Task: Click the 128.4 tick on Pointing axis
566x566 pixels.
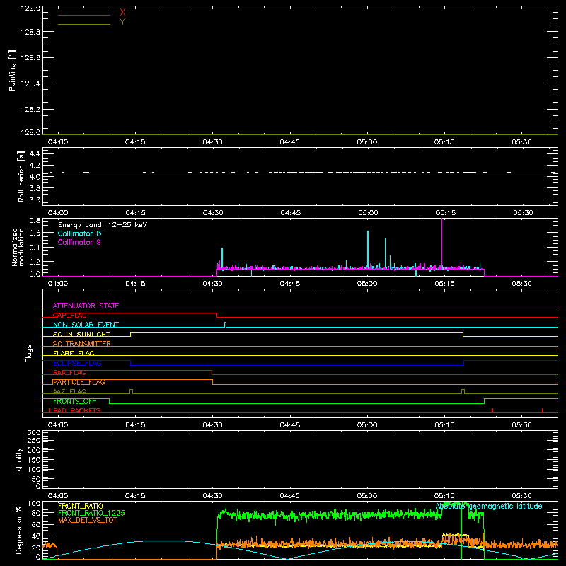Action: coord(30,83)
